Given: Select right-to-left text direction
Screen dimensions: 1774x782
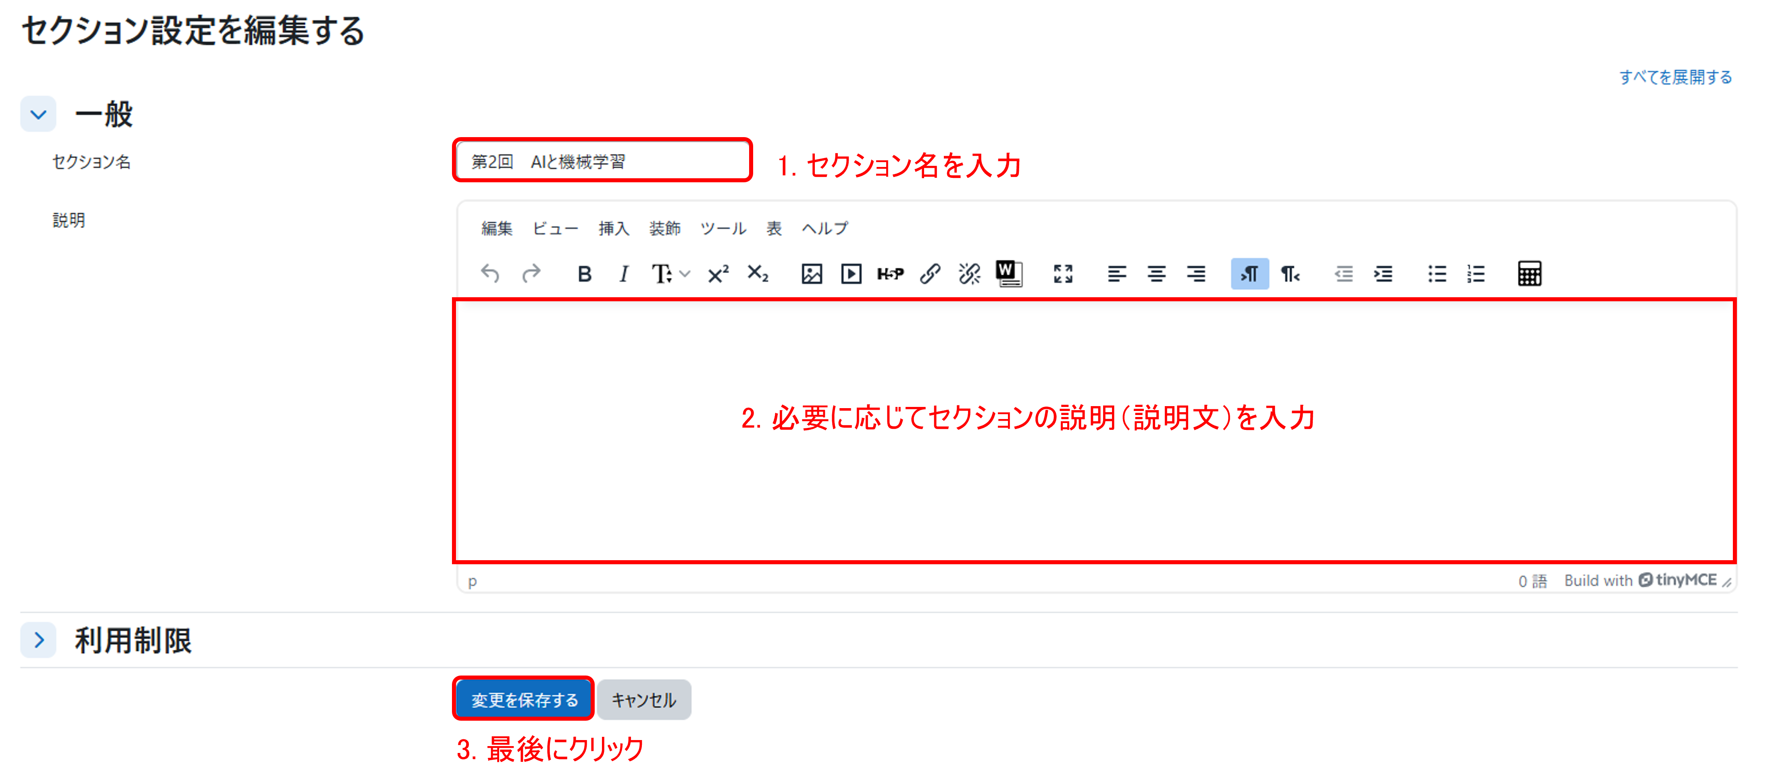Looking at the screenshot, I should [1290, 273].
